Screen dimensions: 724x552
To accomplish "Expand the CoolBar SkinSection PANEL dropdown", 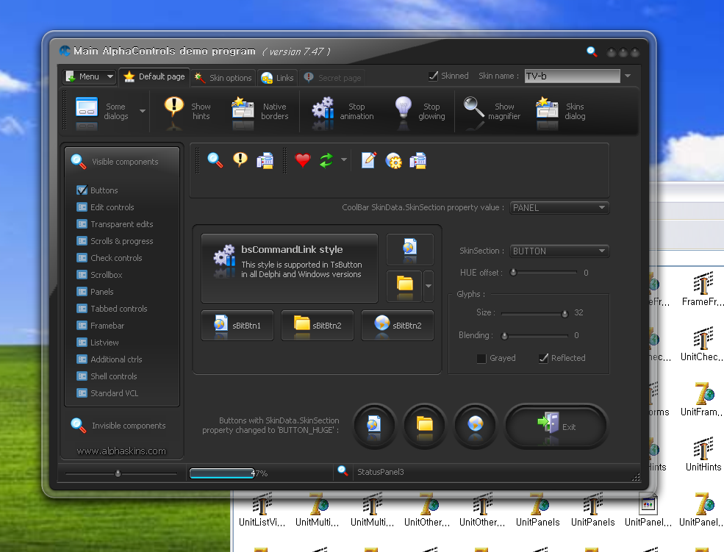I will [602, 208].
